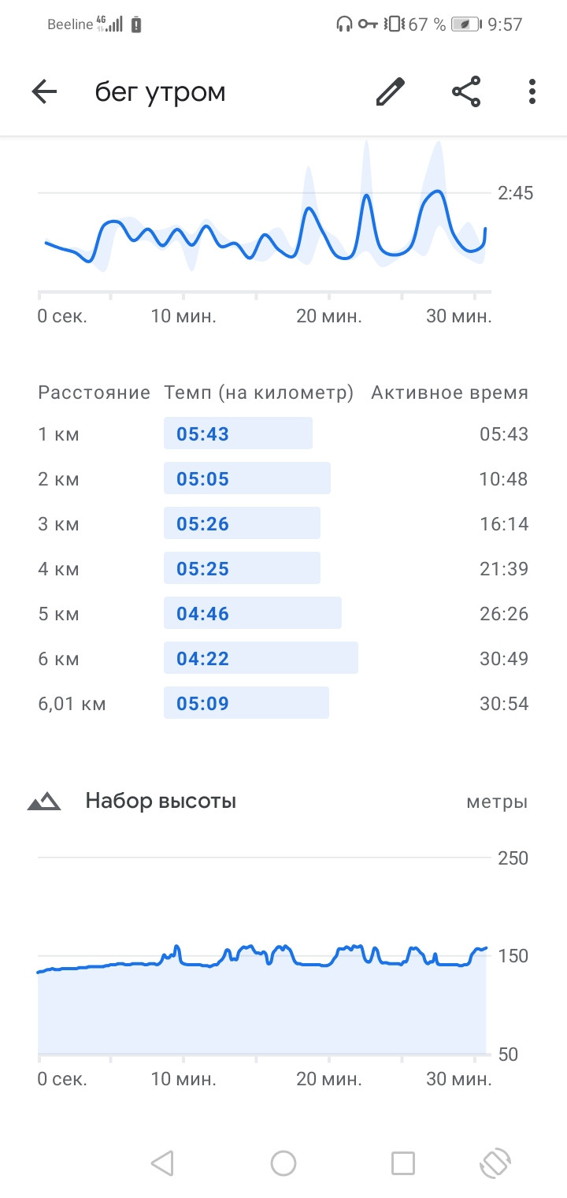The image size is (567, 1198).
Task: Select the 2 км pace bar 05:05
Action: pos(247,478)
